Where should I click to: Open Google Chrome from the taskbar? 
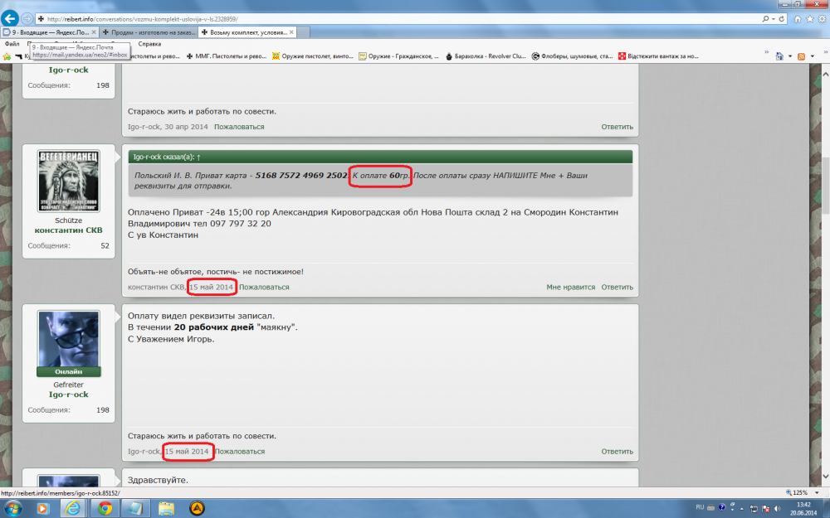click(x=105, y=509)
